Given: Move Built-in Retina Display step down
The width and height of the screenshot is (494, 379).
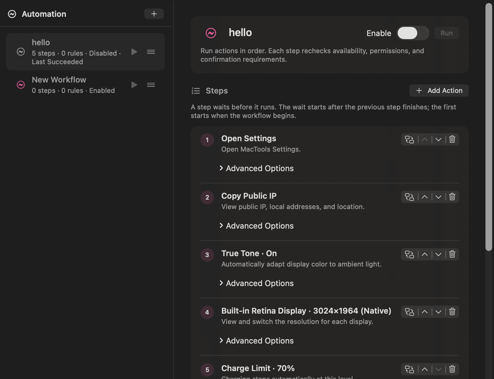Looking at the screenshot, I should tap(438, 312).
